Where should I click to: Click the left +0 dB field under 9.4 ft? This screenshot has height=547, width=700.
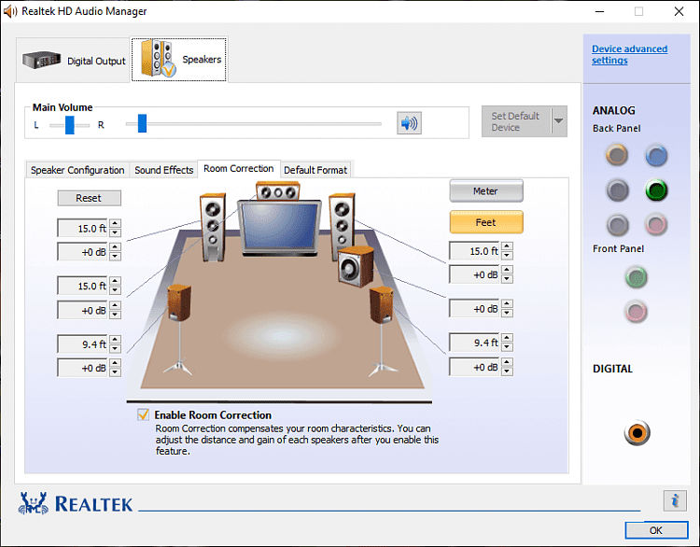pos(82,368)
